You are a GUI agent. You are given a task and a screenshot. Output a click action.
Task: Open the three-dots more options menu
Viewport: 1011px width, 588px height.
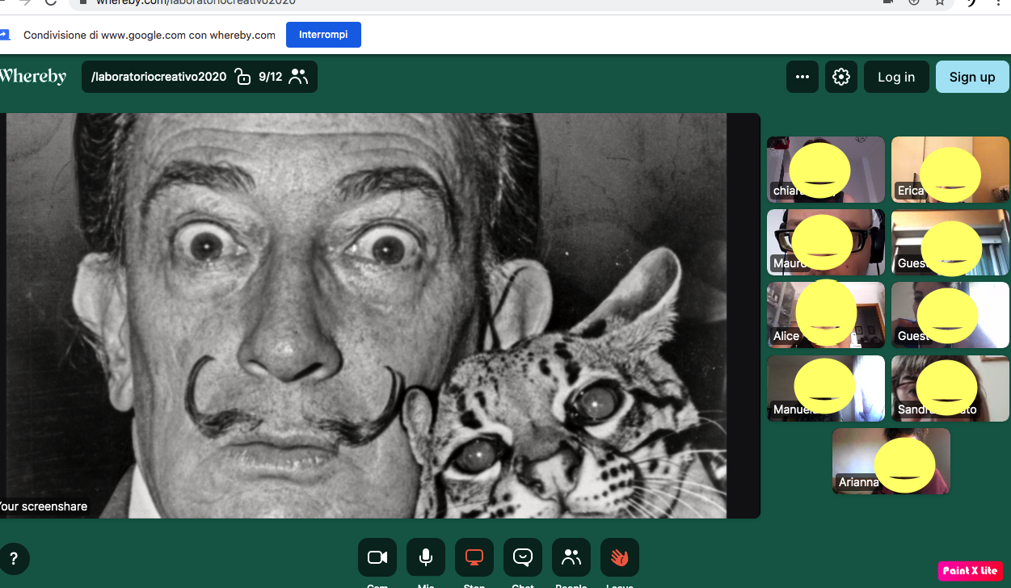[802, 77]
